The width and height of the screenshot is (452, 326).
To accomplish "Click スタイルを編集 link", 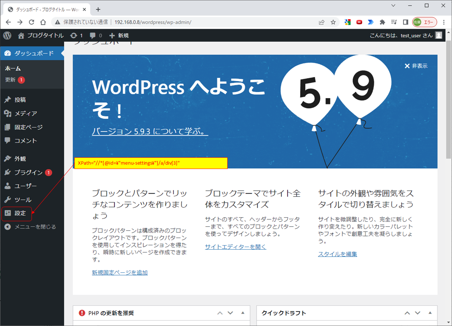I will click(337, 254).
